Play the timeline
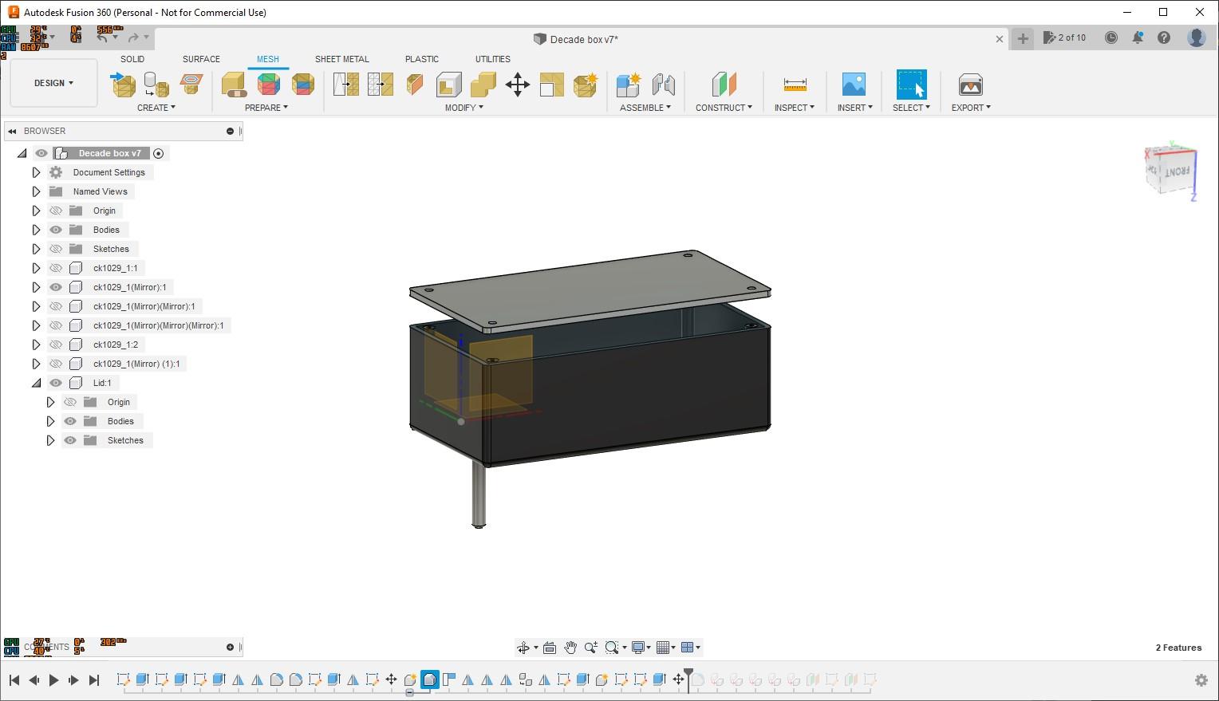Image resolution: width=1219 pixels, height=701 pixels. (53, 680)
